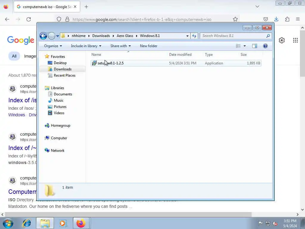
Task: Select the All search tab on Google
Action: 14,56
